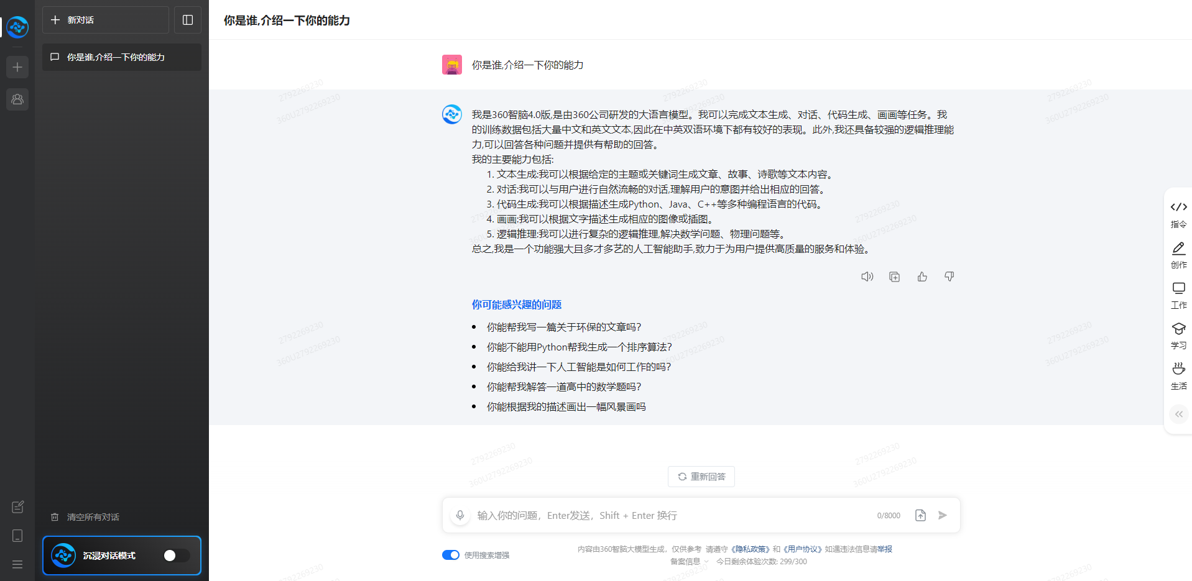Click the plus icon in the left rail
Screen dimensions: 1192x581
(x=17, y=67)
